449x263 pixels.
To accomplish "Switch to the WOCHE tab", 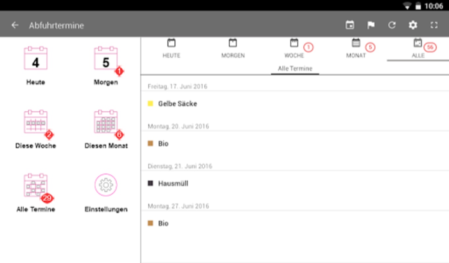I will pyautogui.click(x=294, y=49).
